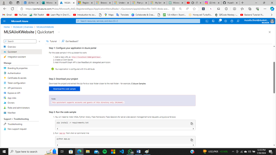Close the Quickstart blade
This screenshot has width=276, height=155.
270,32
